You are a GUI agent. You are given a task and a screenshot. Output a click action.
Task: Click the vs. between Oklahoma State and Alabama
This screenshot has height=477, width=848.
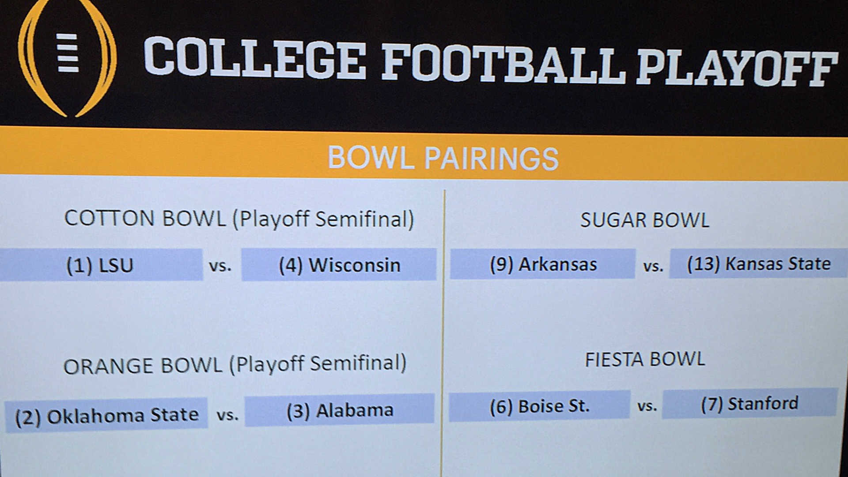(x=227, y=415)
